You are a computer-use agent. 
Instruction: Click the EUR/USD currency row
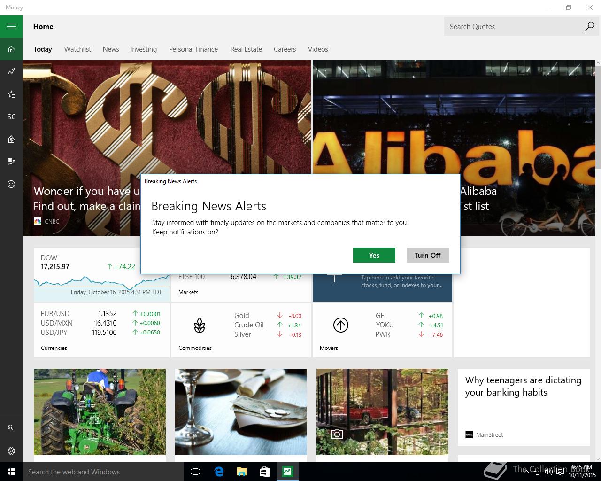pyautogui.click(x=100, y=314)
